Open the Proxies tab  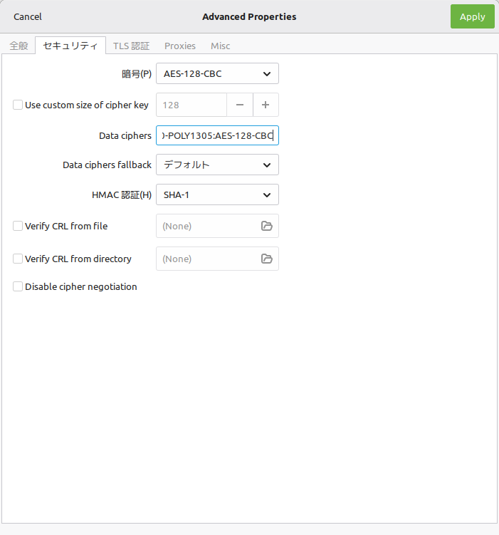(x=180, y=46)
